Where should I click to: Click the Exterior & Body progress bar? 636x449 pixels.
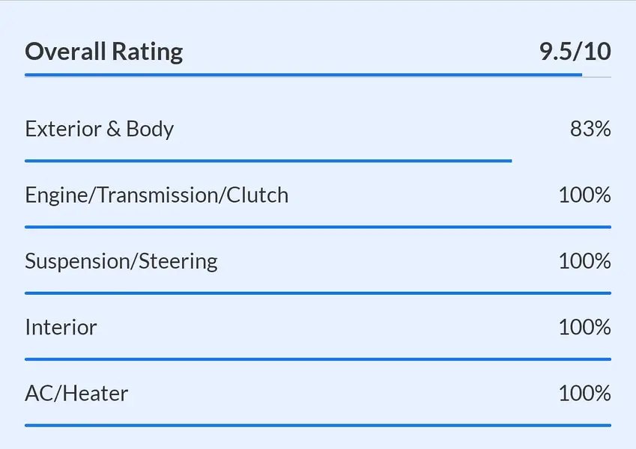coord(267,160)
